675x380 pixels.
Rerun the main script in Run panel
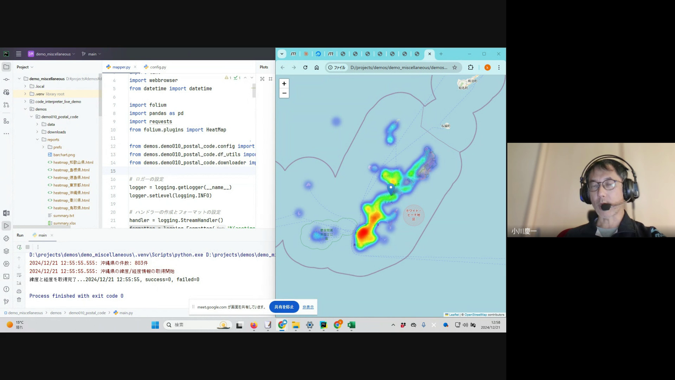[x=19, y=247]
